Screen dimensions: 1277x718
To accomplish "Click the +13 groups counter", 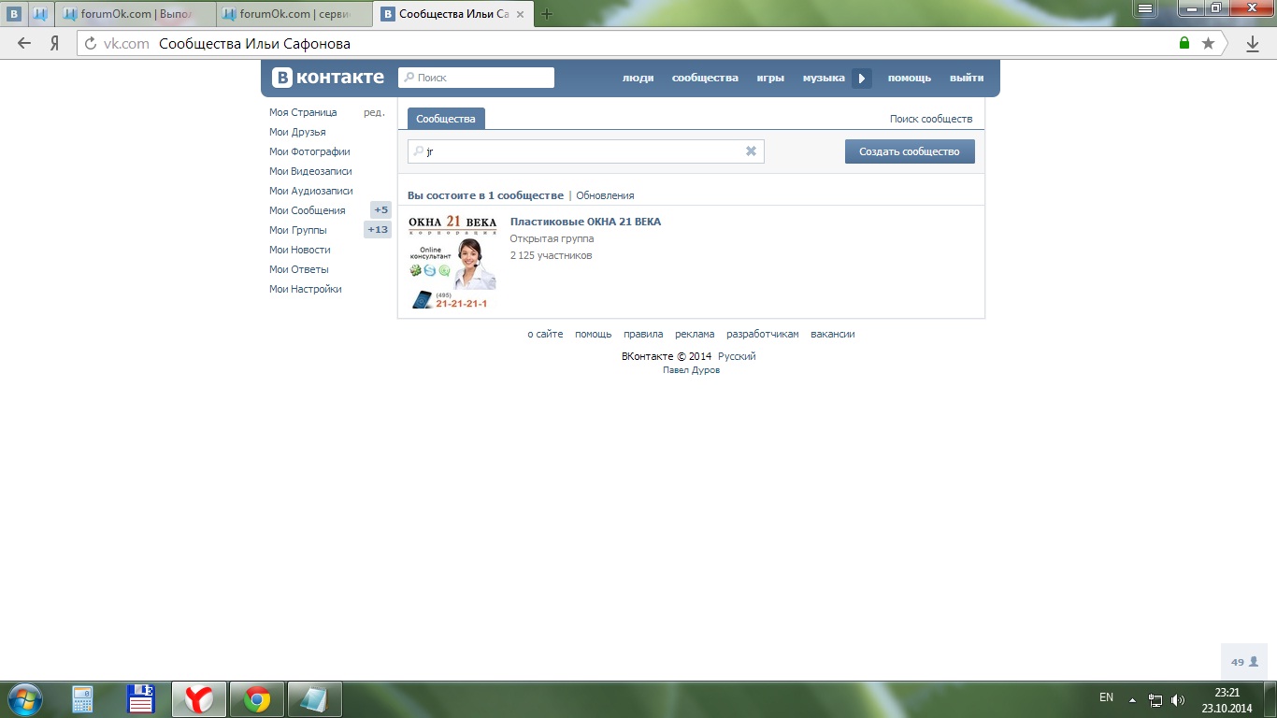I will 378,230.
